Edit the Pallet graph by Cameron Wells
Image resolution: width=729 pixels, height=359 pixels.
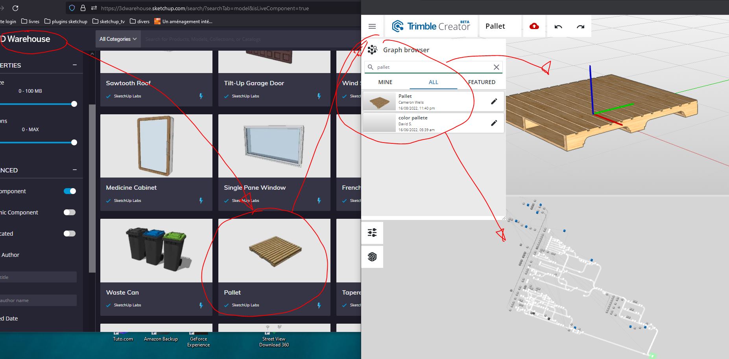494,101
